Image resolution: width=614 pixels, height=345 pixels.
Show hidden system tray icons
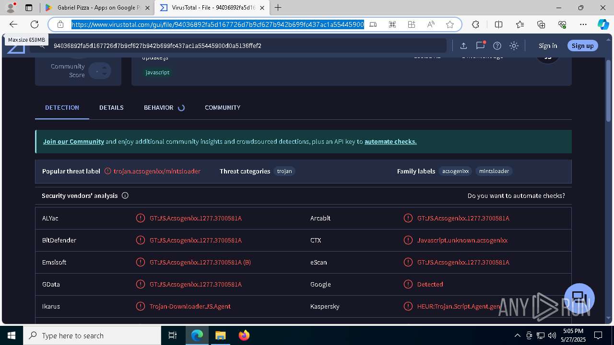517,335
